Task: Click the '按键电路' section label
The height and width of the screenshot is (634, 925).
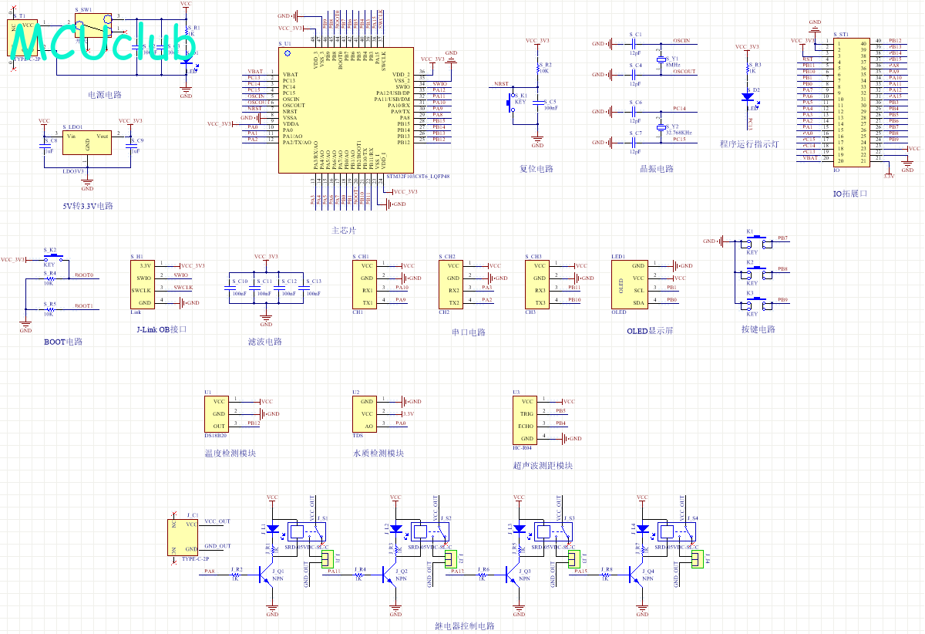Action: pyautogui.click(x=758, y=329)
